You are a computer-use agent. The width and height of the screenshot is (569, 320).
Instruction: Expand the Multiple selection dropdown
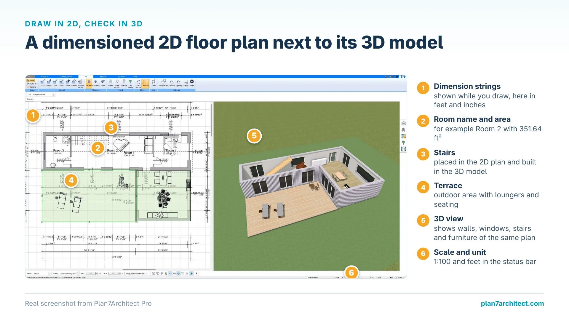[32, 84]
